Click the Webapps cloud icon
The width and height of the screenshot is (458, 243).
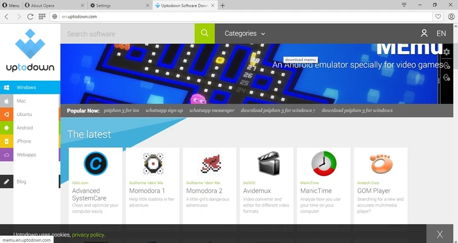pyautogui.click(x=7, y=155)
